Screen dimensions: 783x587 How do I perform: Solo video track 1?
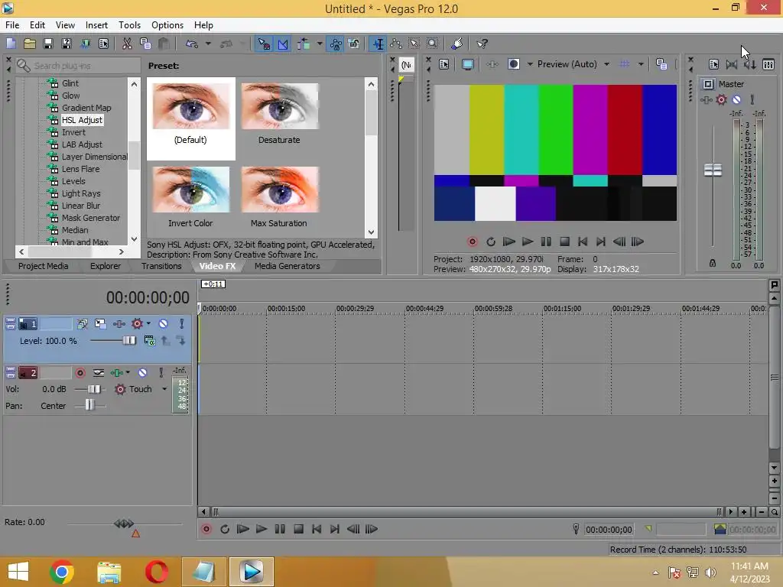182,324
